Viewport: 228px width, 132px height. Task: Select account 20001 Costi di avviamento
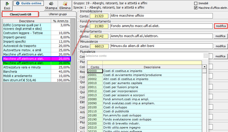(144, 75)
